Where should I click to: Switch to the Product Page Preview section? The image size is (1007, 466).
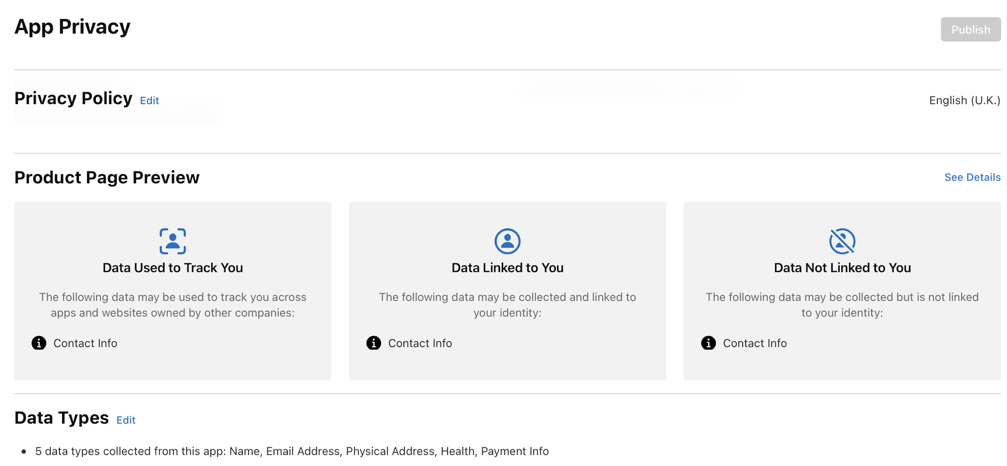point(107,178)
